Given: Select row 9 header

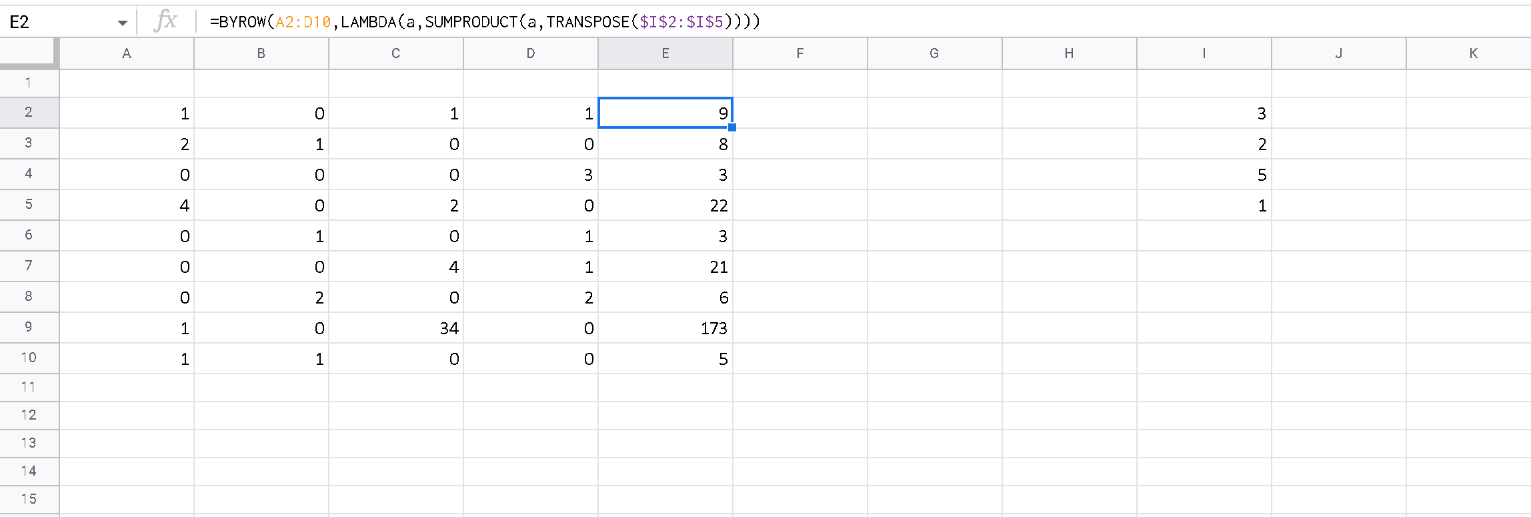Looking at the screenshot, I should click(29, 328).
